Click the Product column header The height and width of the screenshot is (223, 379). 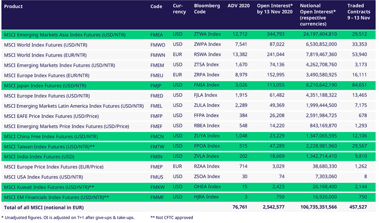[13, 6]
